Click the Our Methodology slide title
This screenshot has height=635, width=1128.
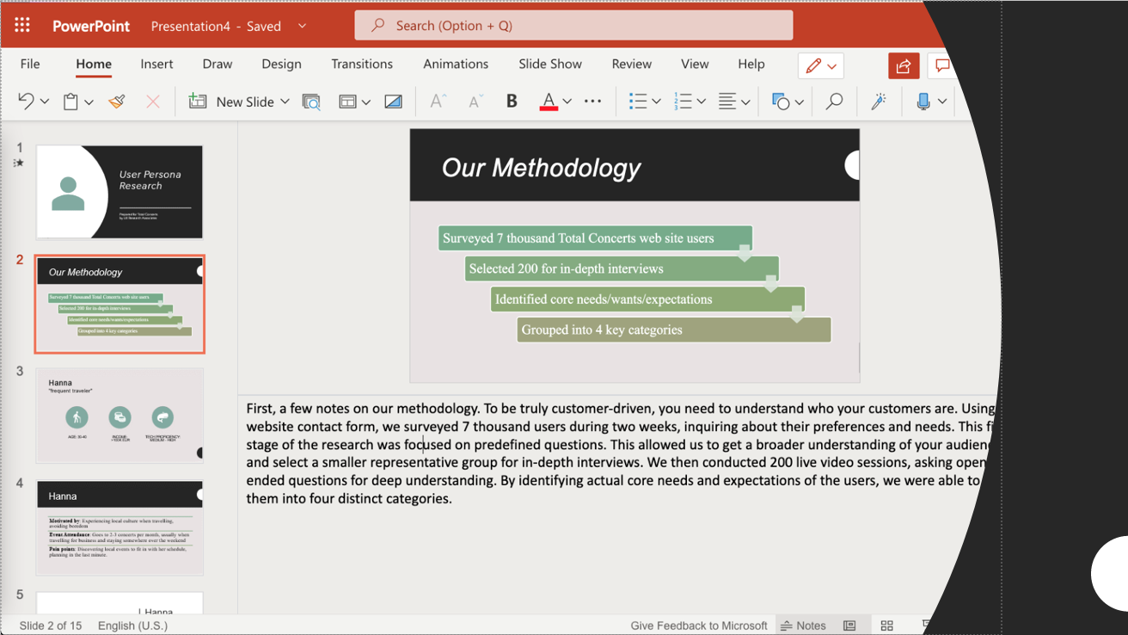point(541,168)
